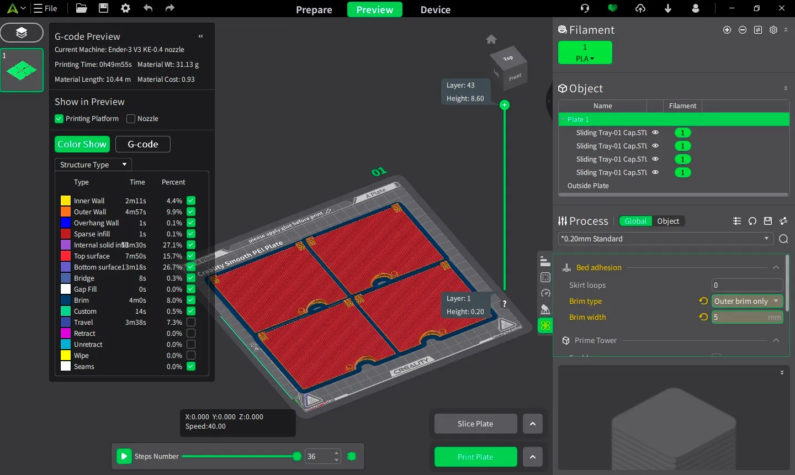Click the G-code button
Image resolution: width=795 pixels, height=475 pixels.
pos(142,144)
